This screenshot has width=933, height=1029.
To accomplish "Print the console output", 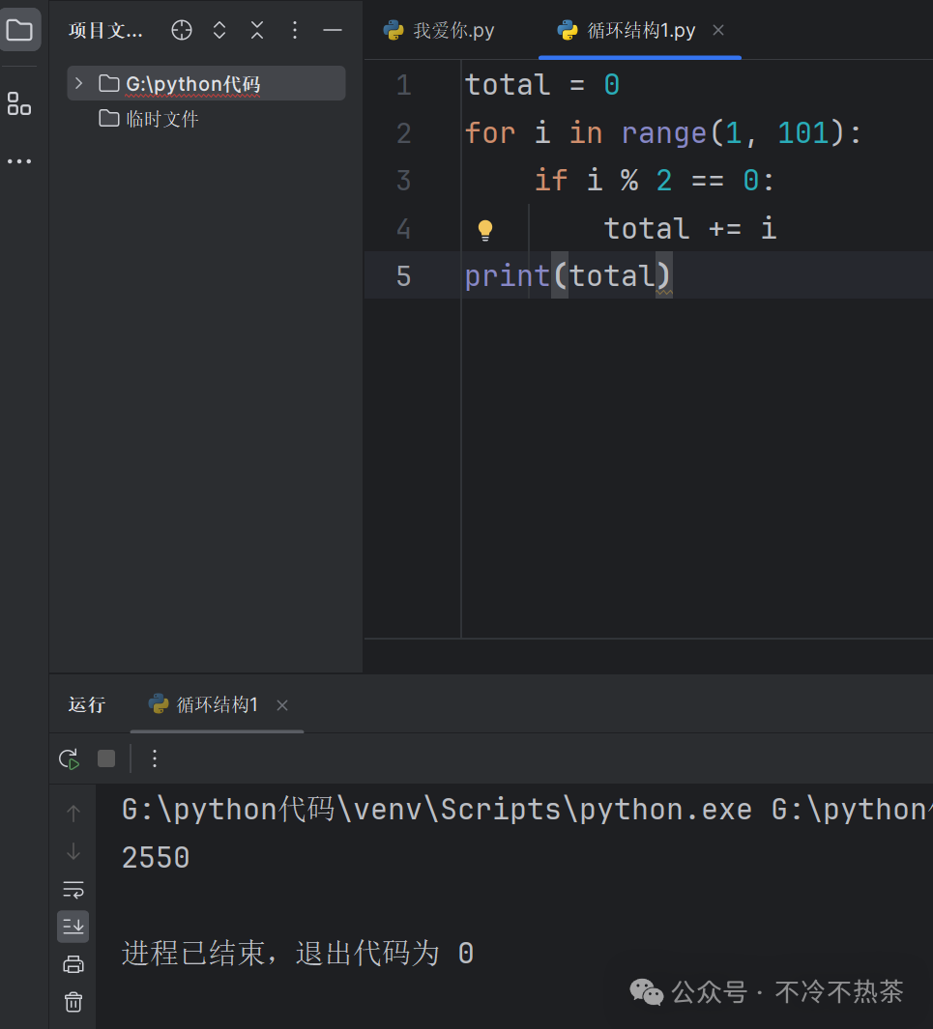I will 73,964.
